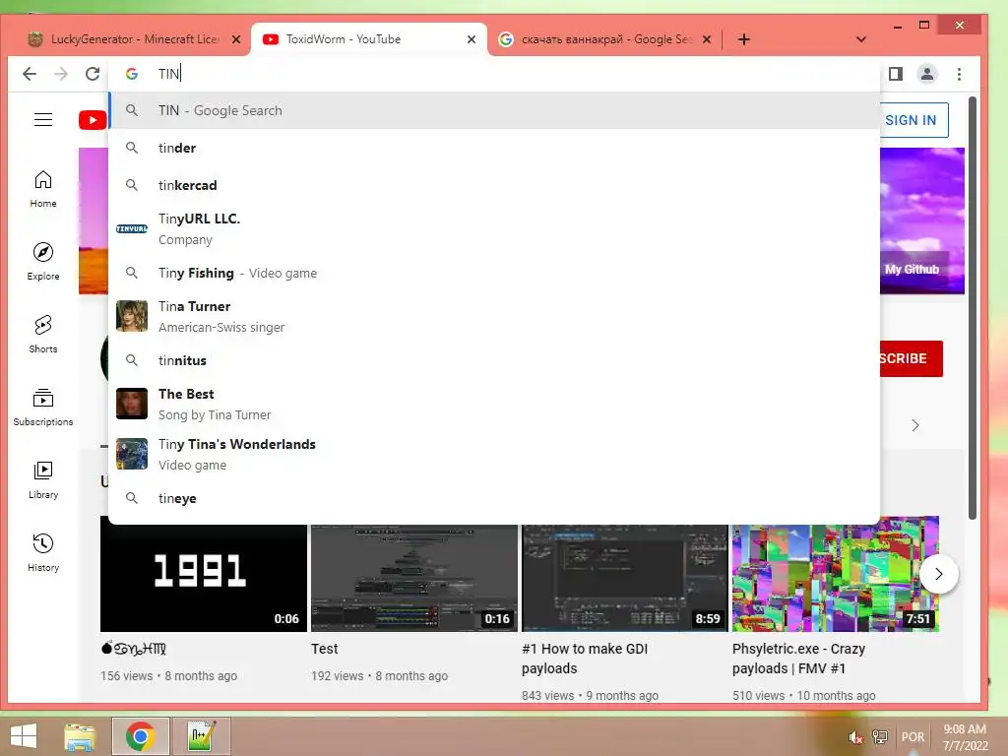Click the browser forward arrow

tap(61, 74)
